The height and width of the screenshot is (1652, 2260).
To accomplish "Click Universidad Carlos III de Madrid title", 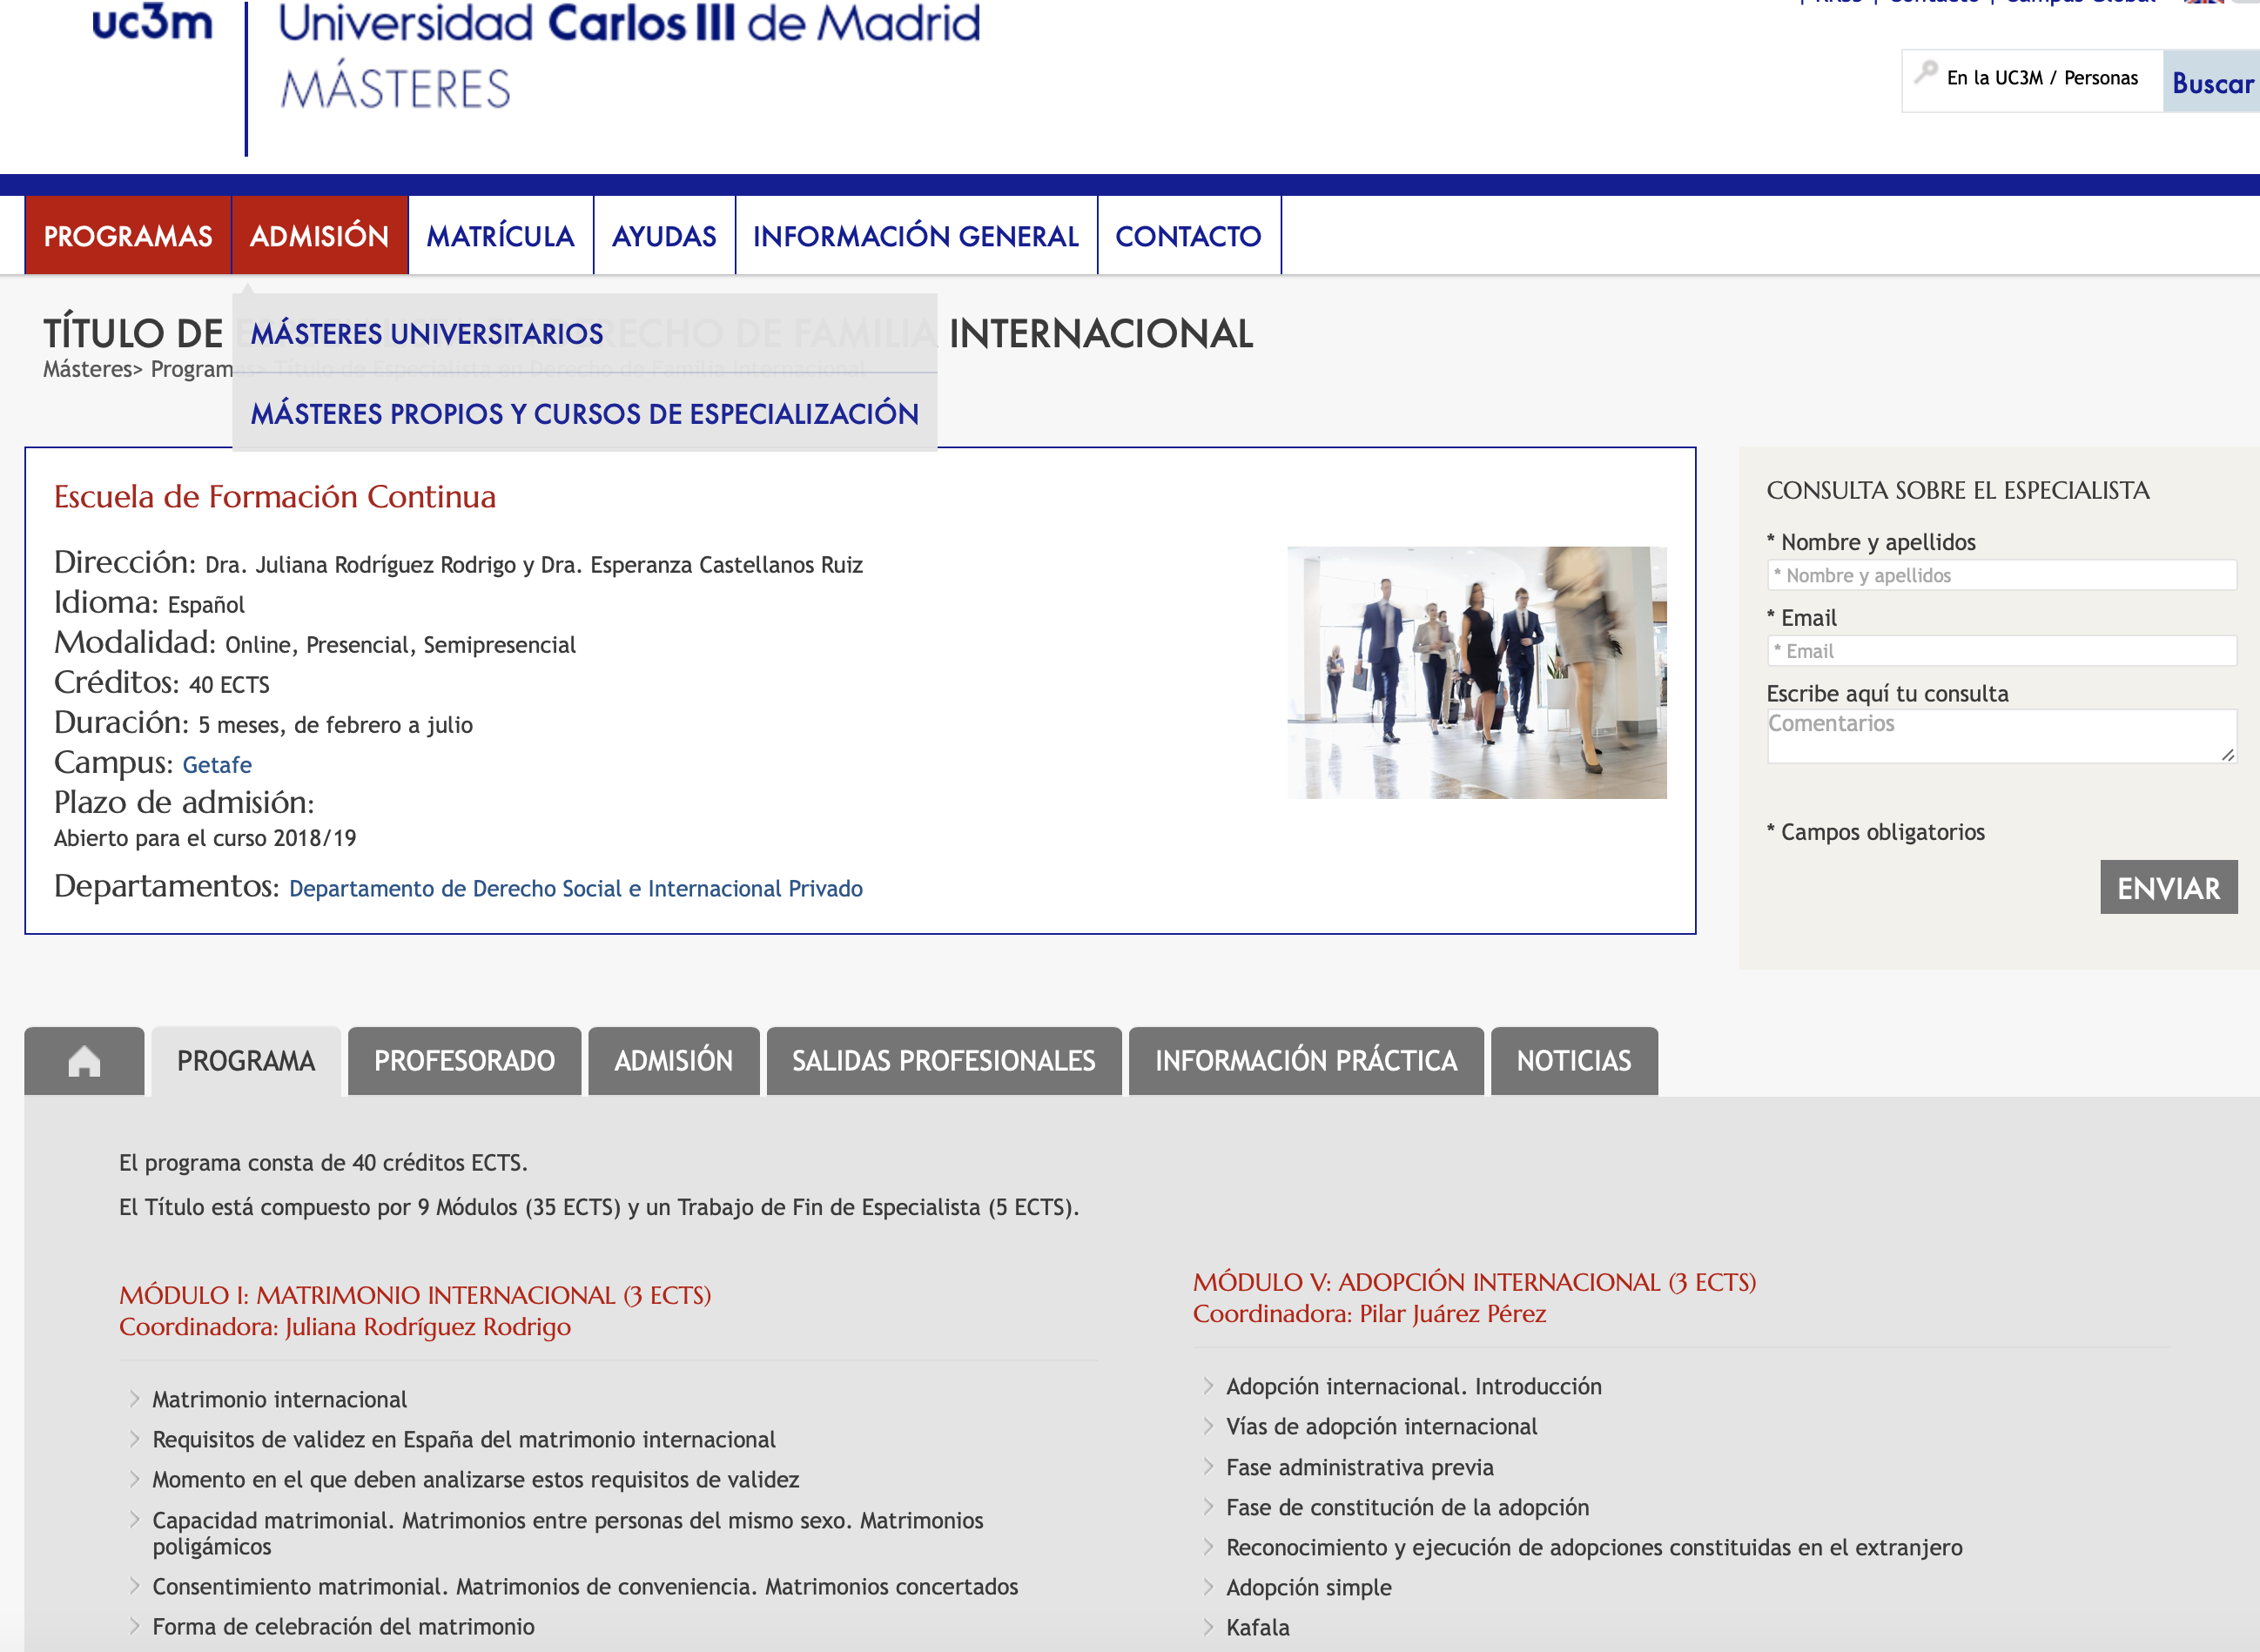I will pyautogui.click(x=629, y=23).
